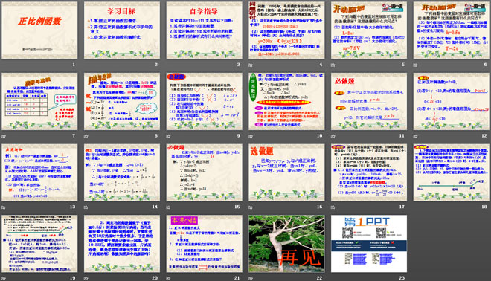Select slide 21 thumbnail 本课小结
This screenshot has height=281, width=491.
204,243
